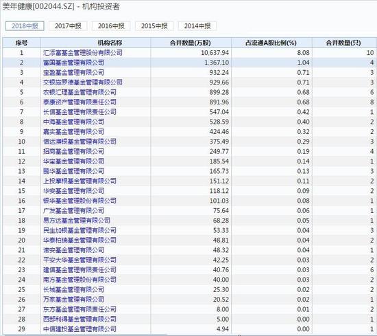Select the 10,637.94 share quantity cell
377x336 pixels.
tap(215, 53)
